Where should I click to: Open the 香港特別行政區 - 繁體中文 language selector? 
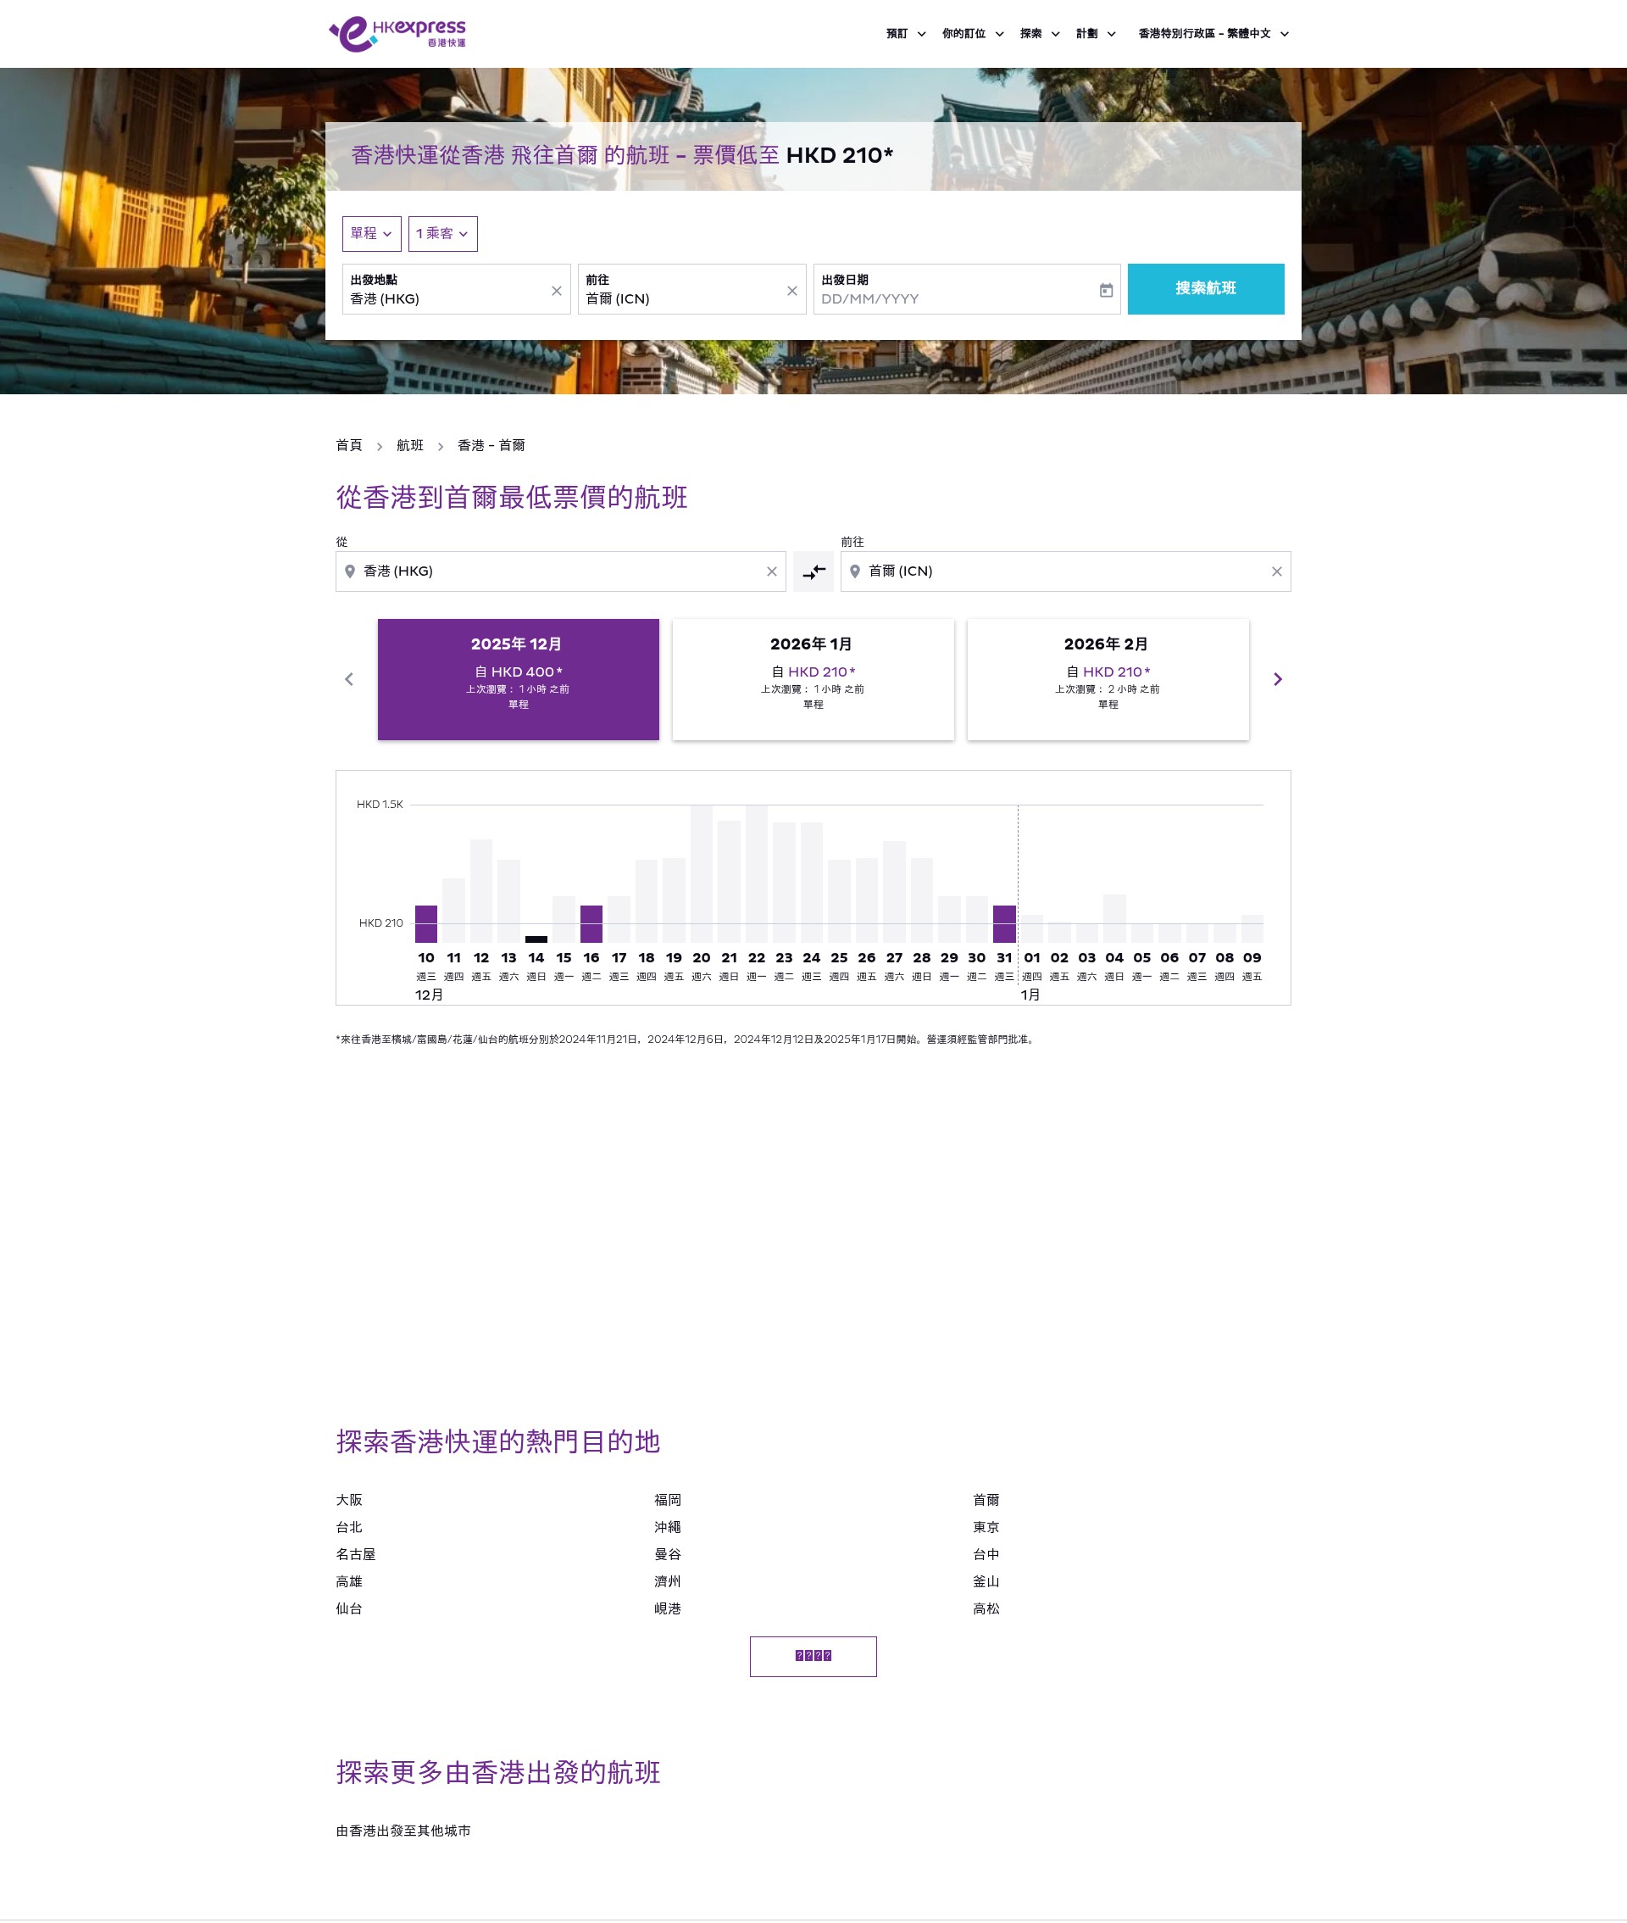tap(1213, 33)
